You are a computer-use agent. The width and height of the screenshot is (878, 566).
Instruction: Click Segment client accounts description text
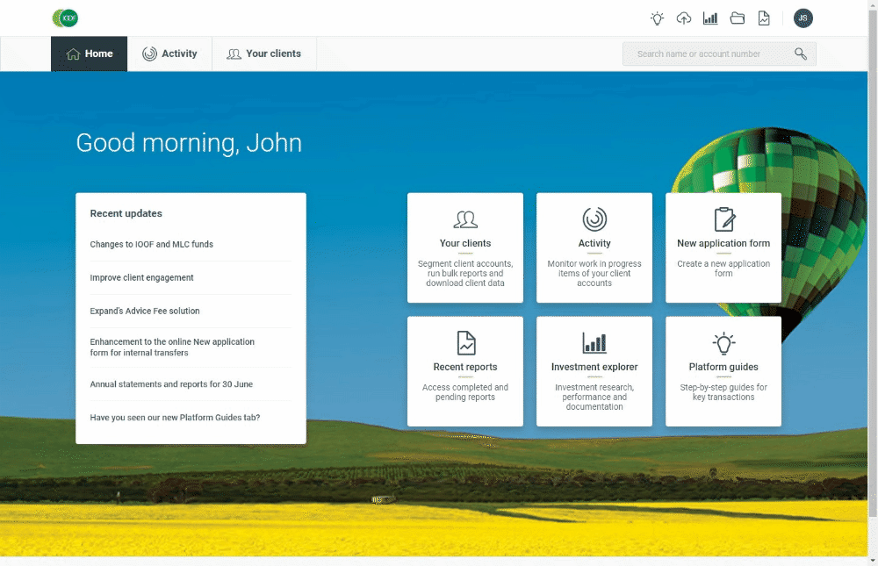click(465, 273)
